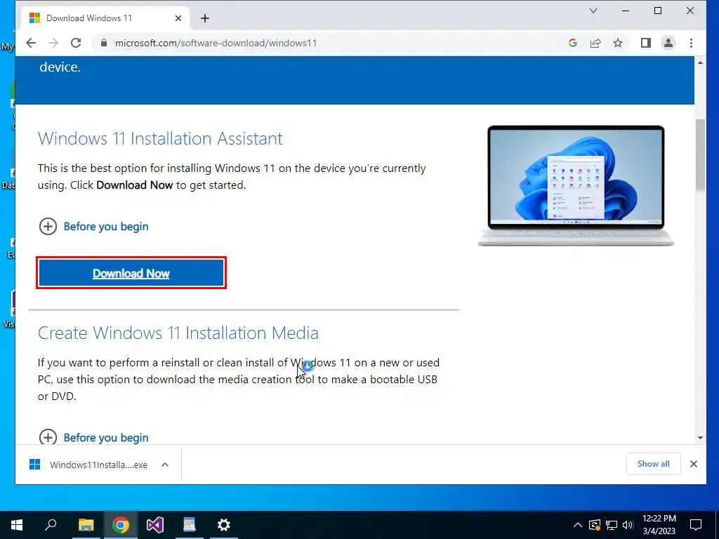Expand Before you begin under Installation Media
Image resolution: width=719 pixels, height=539 pixels.
pos(93,437)
